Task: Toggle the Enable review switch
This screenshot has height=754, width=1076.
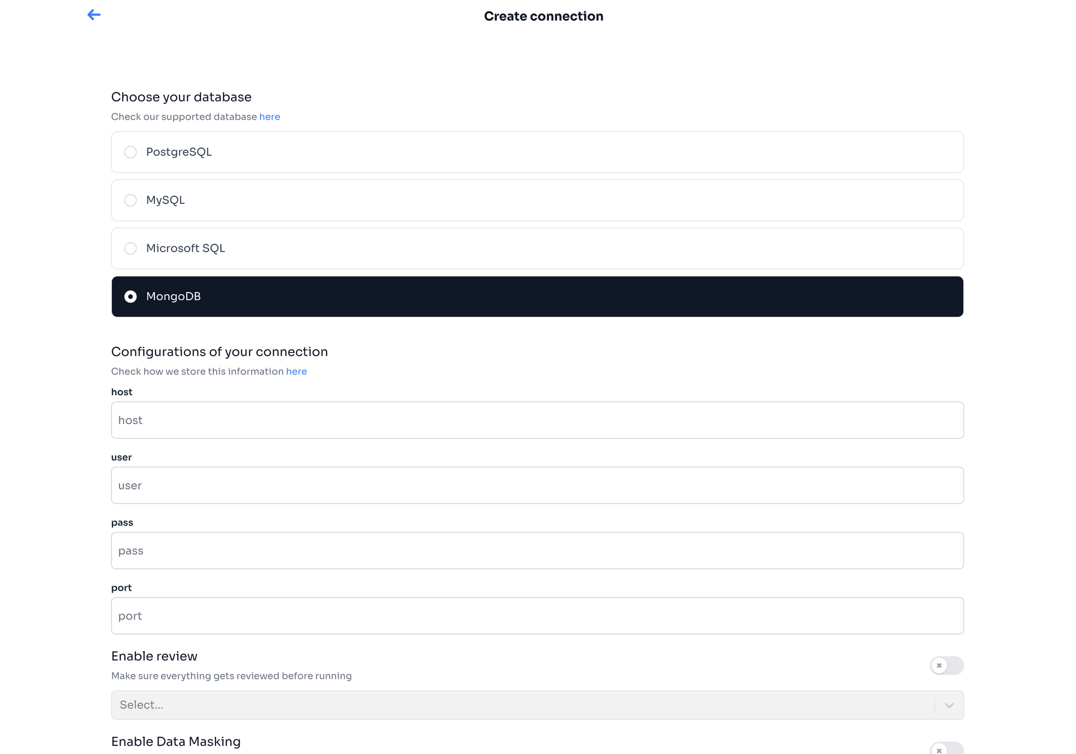Action: (946, 666)
